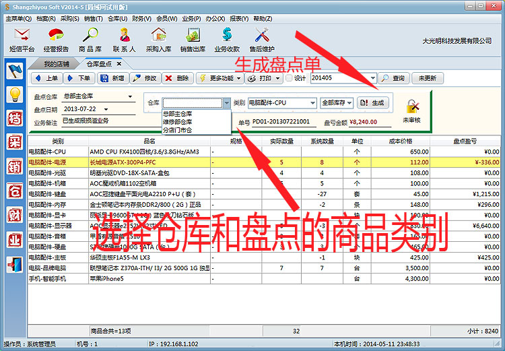Open the 盘点日期 date picker dropdown
This screenshot has width=505, height=351.
[106, 109]
